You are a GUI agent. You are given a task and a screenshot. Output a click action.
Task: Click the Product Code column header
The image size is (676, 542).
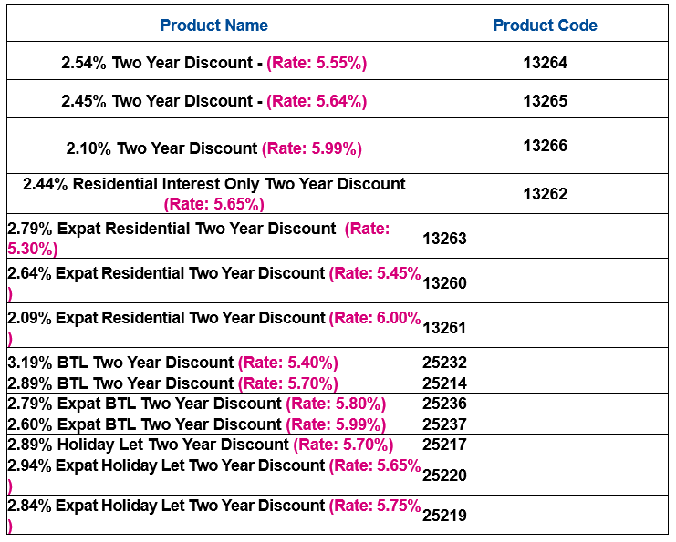coord(545,26)
